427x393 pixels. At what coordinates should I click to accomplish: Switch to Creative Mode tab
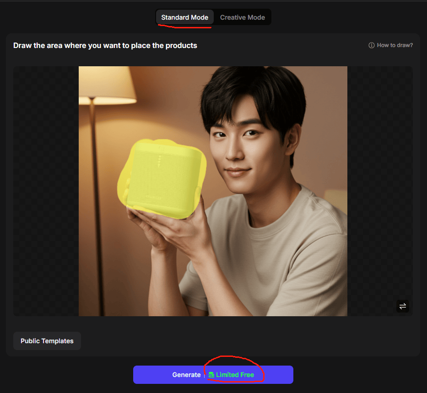[243, 17]
